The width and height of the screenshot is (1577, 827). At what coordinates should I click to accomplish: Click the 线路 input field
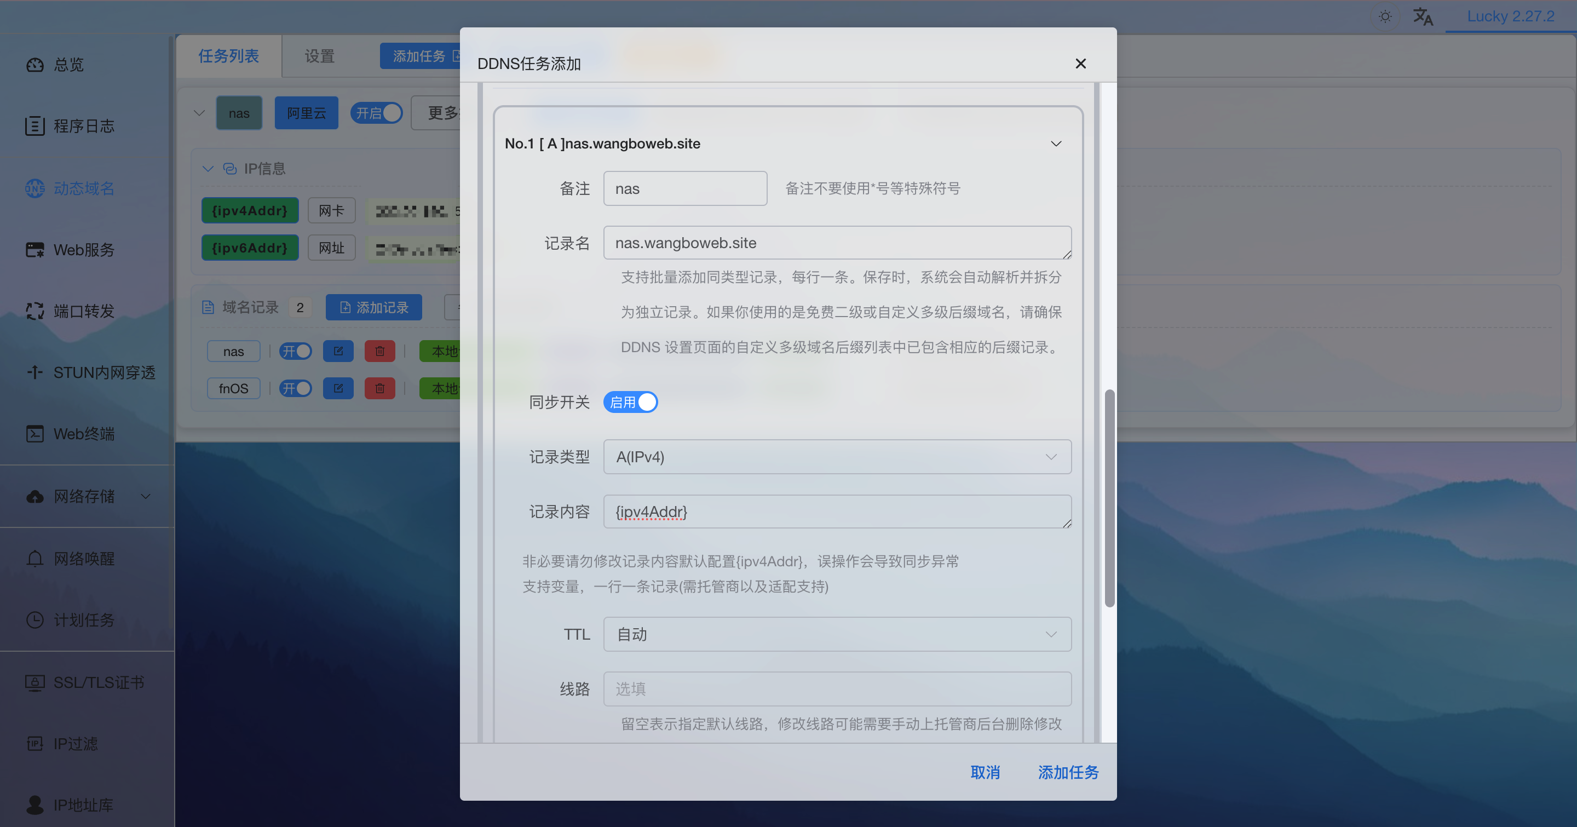(x=837, y=688)
